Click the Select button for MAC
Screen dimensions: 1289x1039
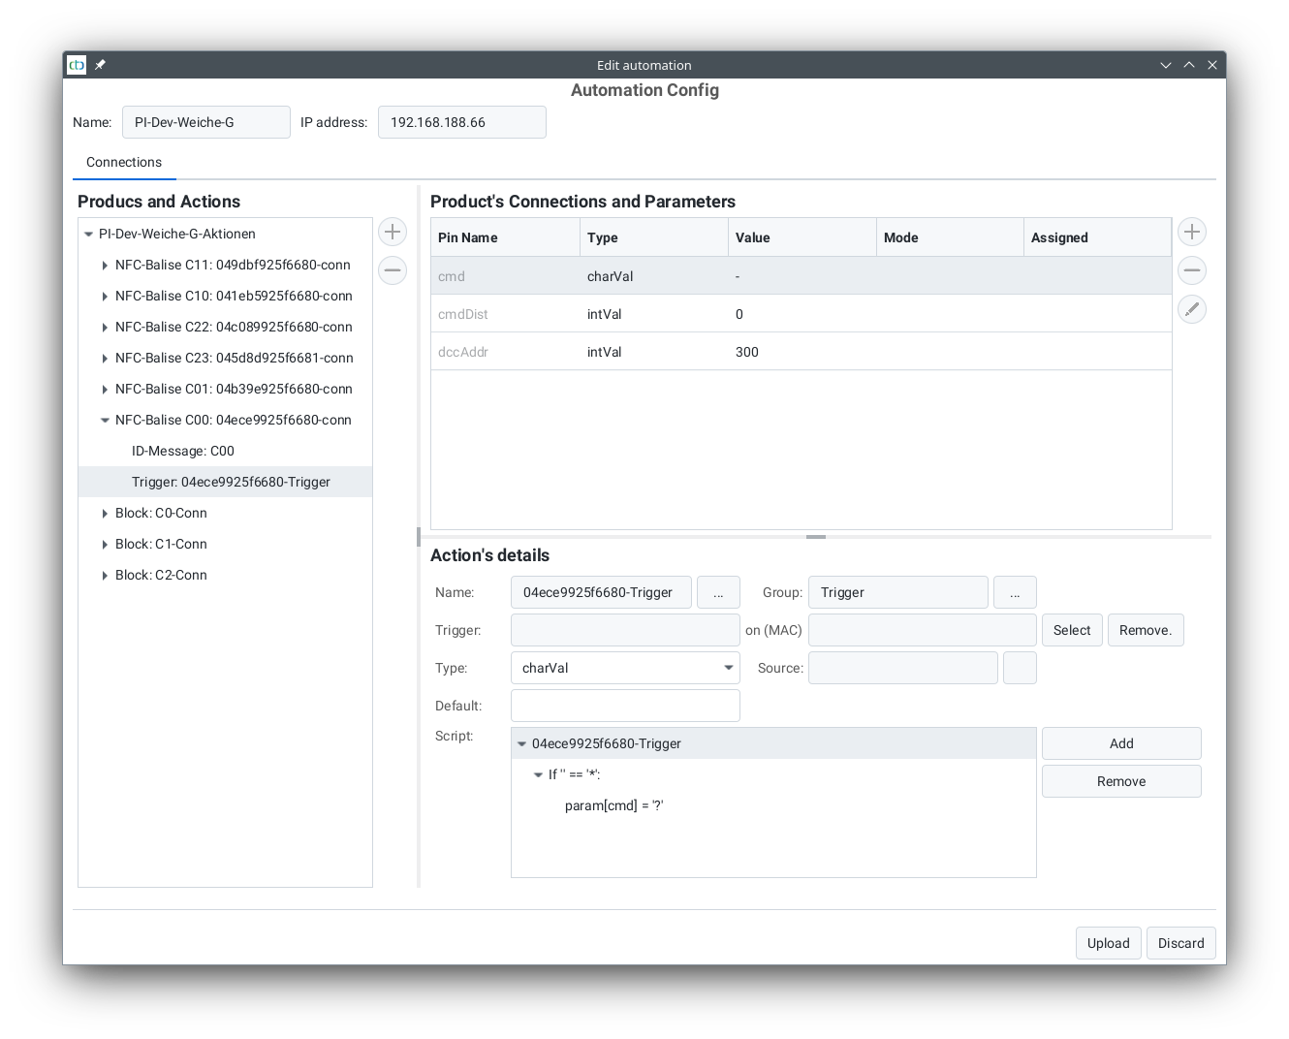tap(1072, 630)
